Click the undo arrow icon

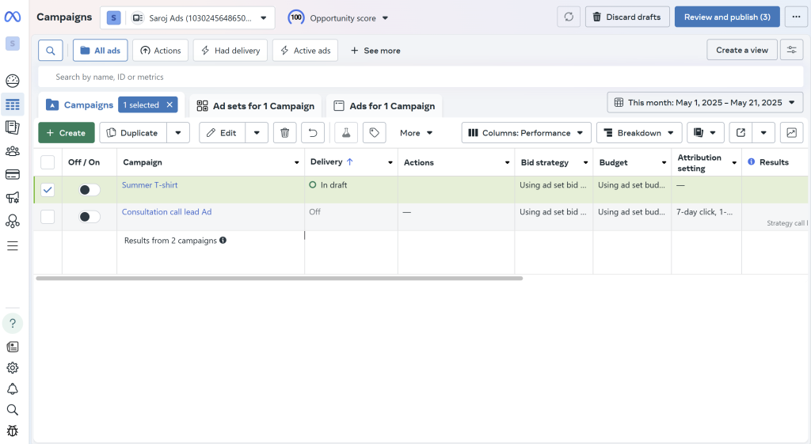pos(314,133)
